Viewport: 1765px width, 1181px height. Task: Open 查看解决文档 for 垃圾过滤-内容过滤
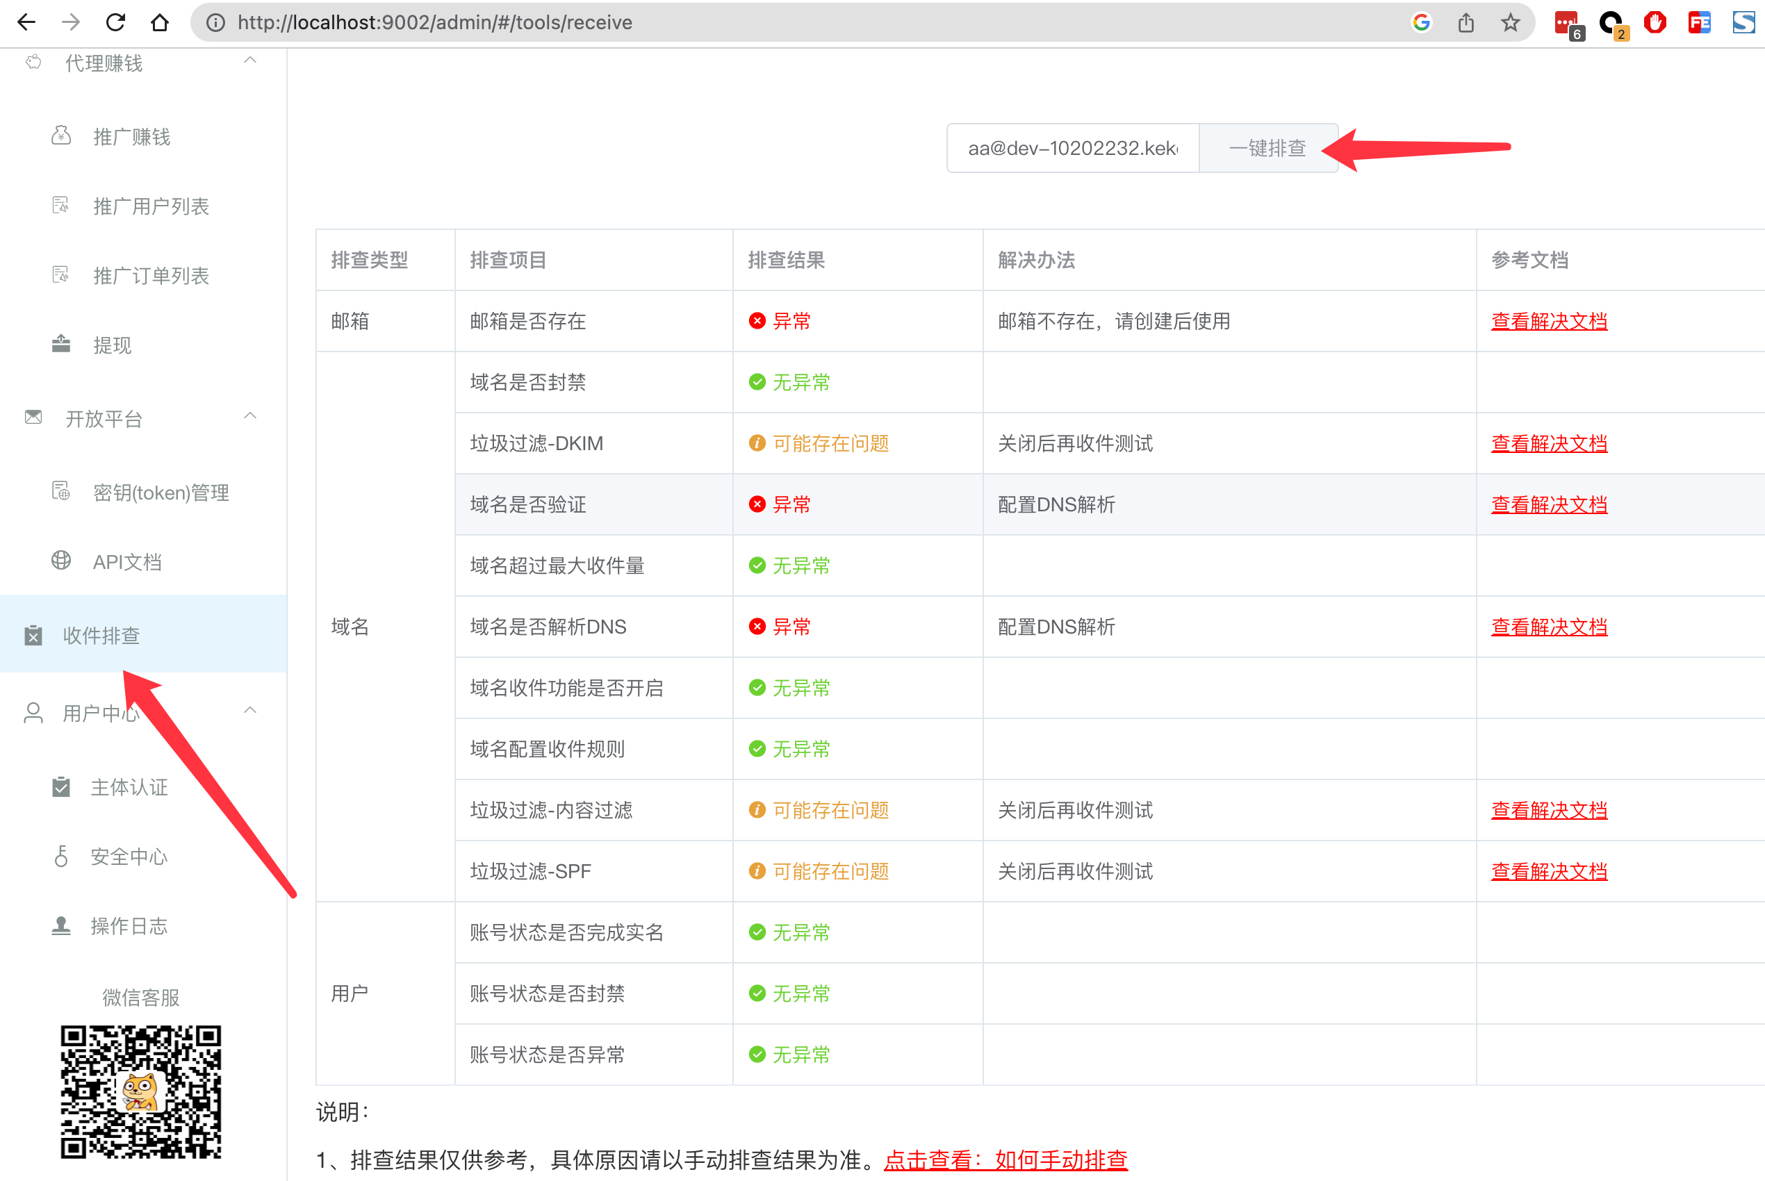[1549, 809]
